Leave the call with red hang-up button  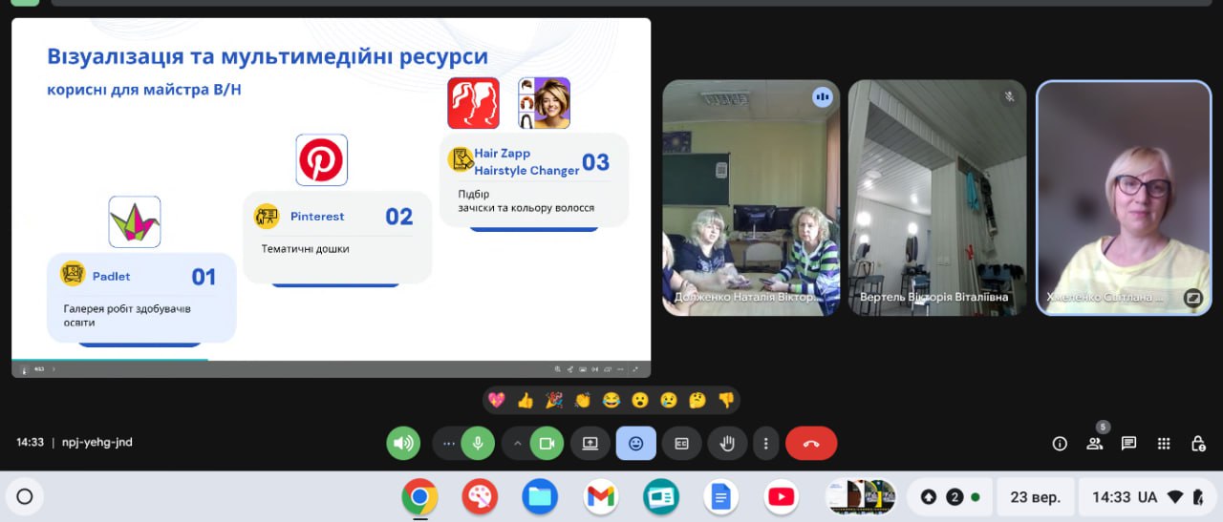(810, 444)
